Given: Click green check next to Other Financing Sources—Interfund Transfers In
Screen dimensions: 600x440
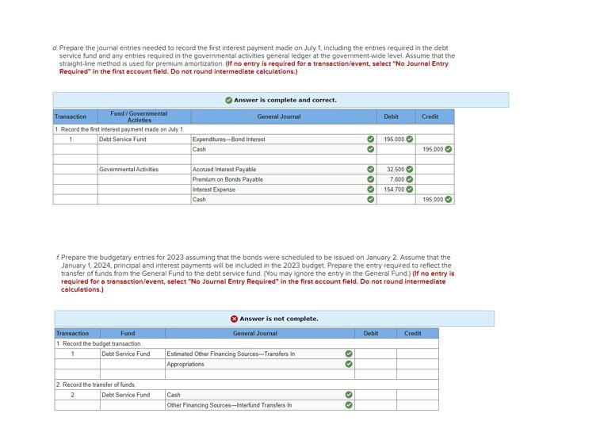Looking at the screenshot, I should (349, 405).
